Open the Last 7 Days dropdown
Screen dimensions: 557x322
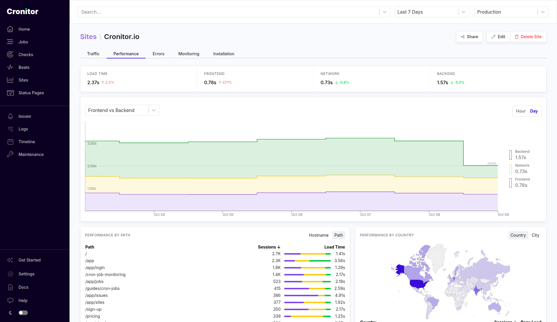[432, 12]
